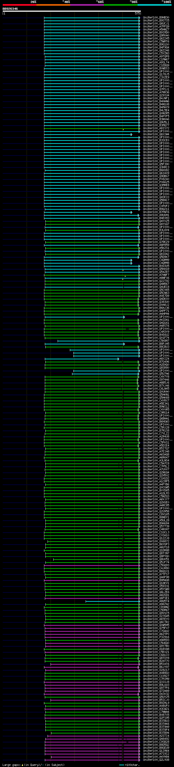This screenshot has width=174, height=767.
Task: Select hit label UniRef100_Q6XIW4
Action: [x=156, y=134]
